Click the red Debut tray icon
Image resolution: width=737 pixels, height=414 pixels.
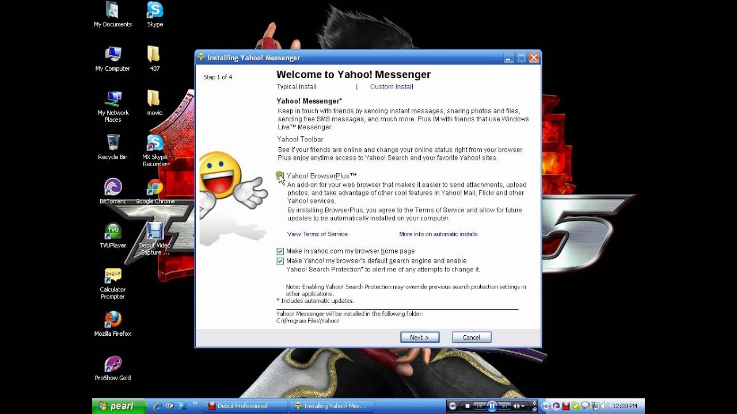coord(566,406)
